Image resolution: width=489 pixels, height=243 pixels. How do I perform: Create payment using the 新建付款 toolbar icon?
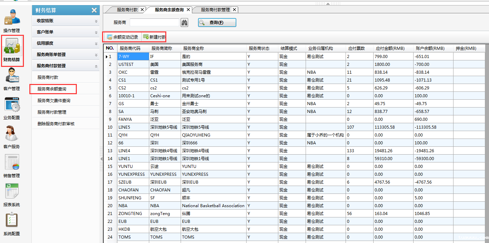click(154, 36)
